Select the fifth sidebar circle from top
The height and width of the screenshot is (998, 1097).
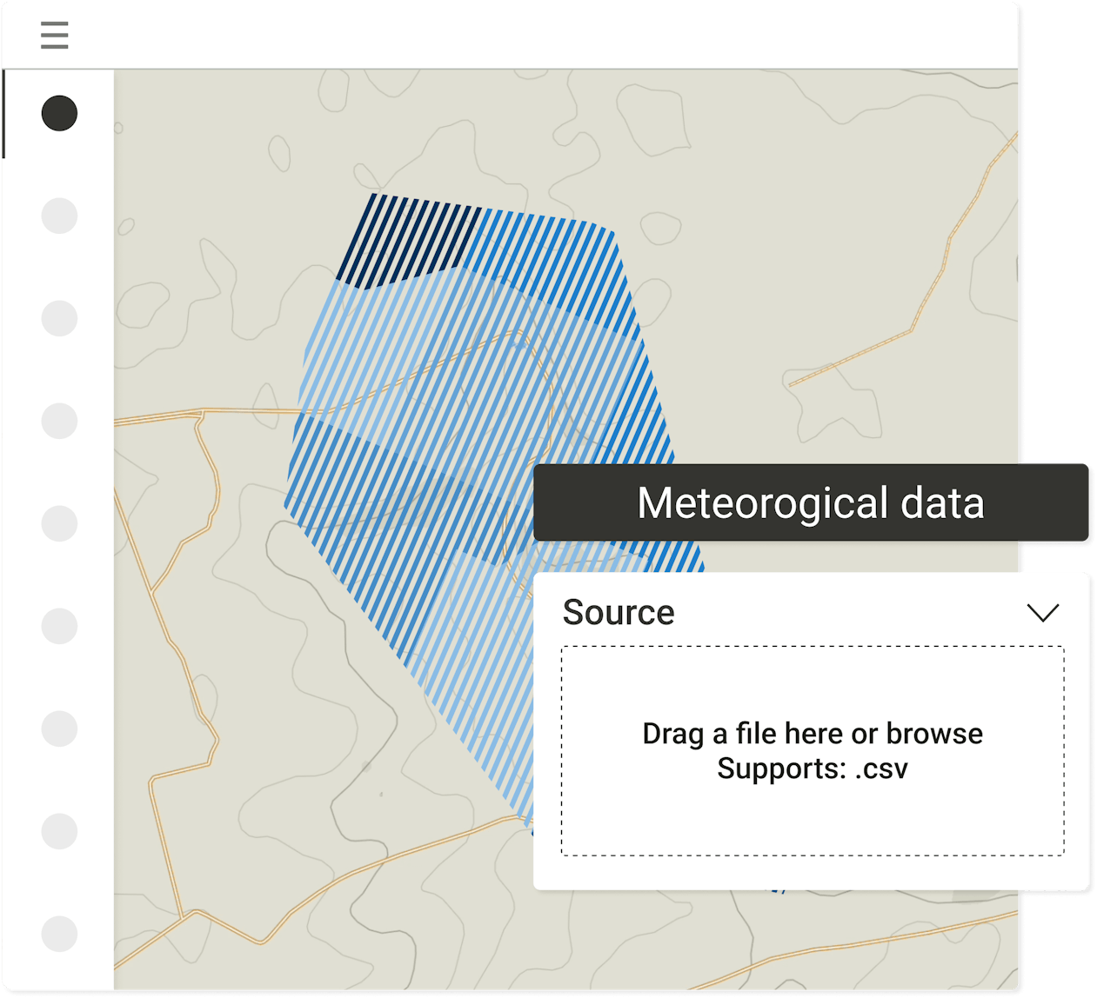tap(59, 523)
